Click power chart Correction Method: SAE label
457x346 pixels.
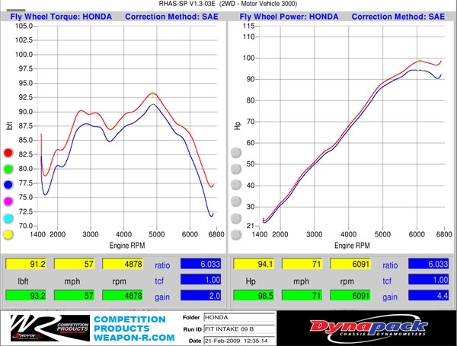(x=398, y=17)
